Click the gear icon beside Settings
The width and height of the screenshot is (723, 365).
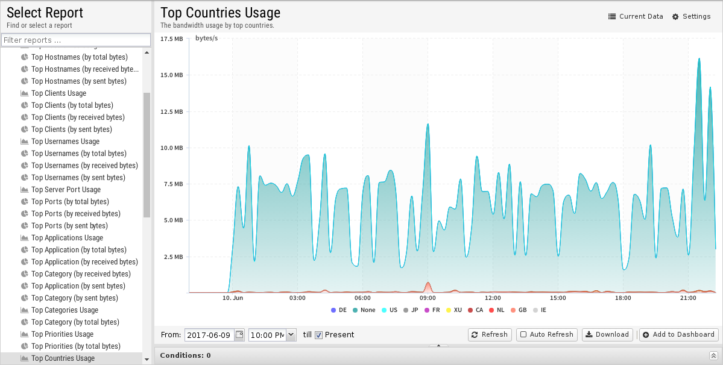pyautogui.click(x=675, y=17)
